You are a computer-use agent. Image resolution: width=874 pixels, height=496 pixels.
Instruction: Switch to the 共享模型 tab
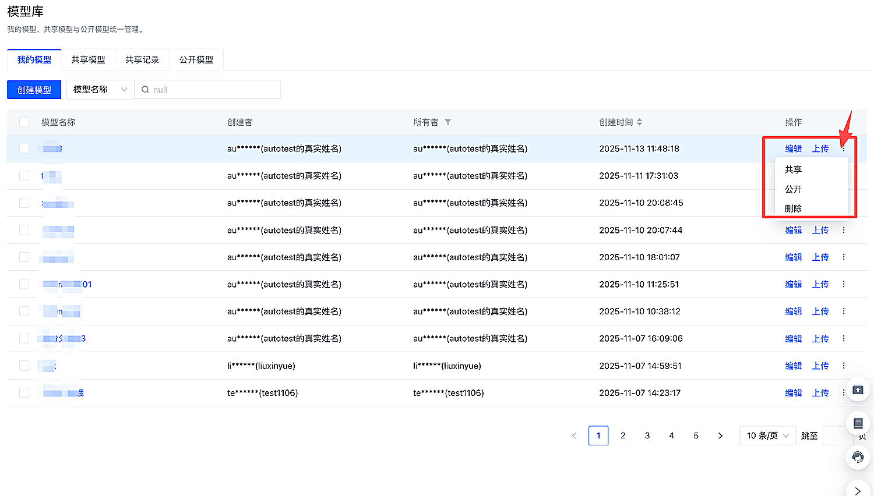coord(88,59)
